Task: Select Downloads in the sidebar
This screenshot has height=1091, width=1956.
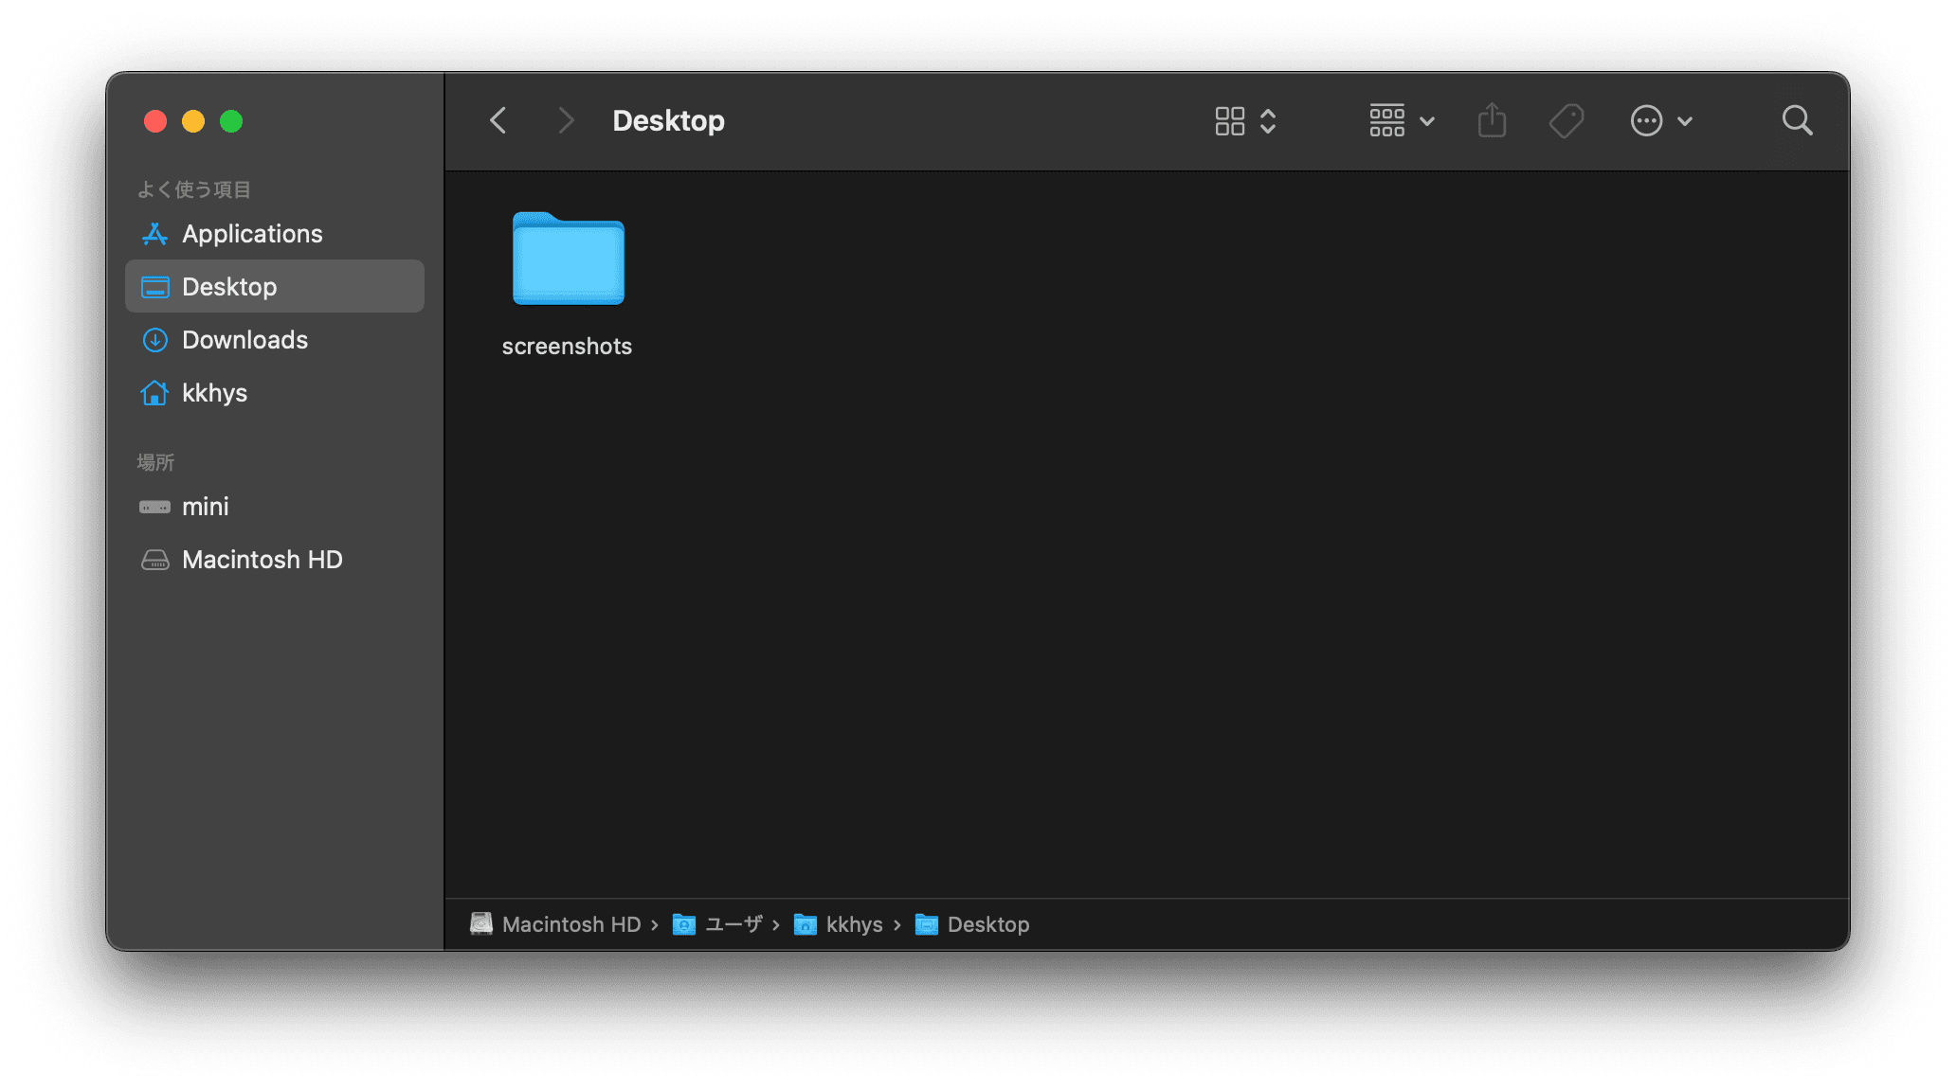Action: pyautogui.click(x=244, y=340)
